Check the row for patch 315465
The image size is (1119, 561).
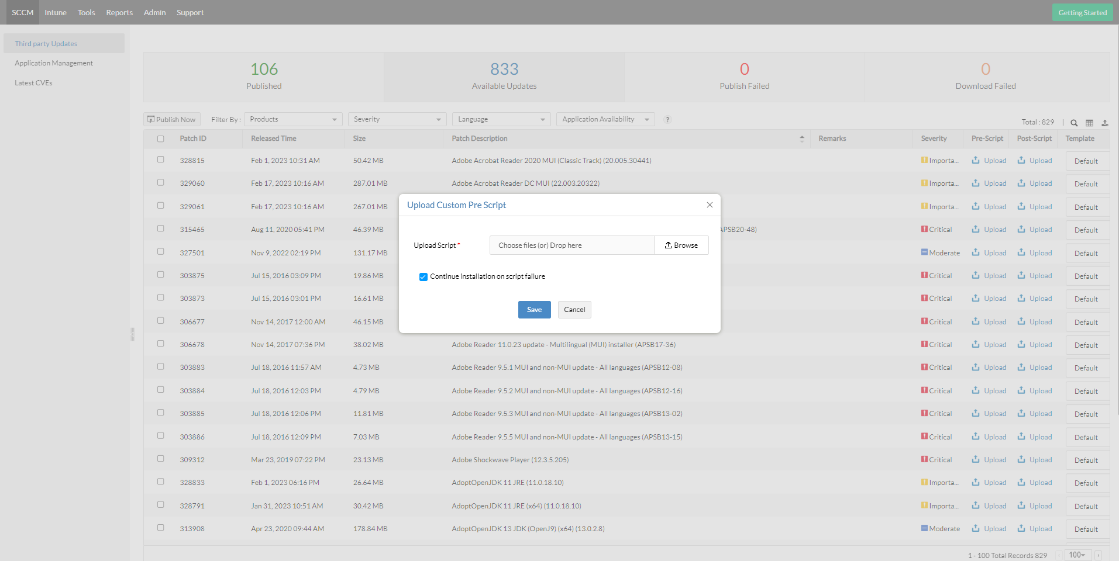(160, 228)
